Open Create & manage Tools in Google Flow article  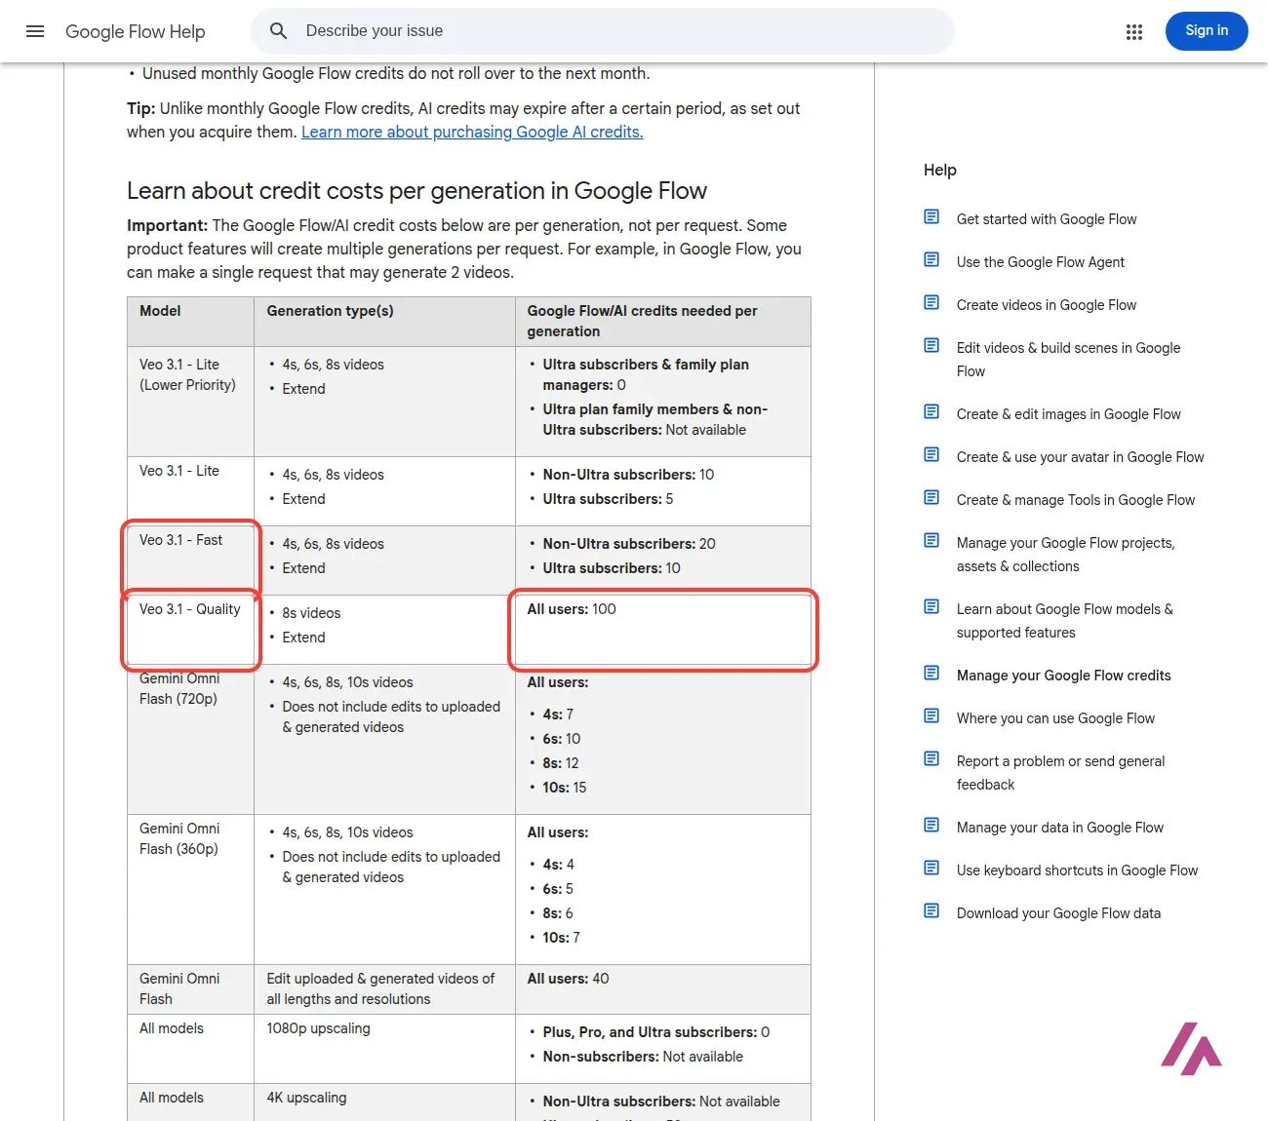tap(1076, 500)
